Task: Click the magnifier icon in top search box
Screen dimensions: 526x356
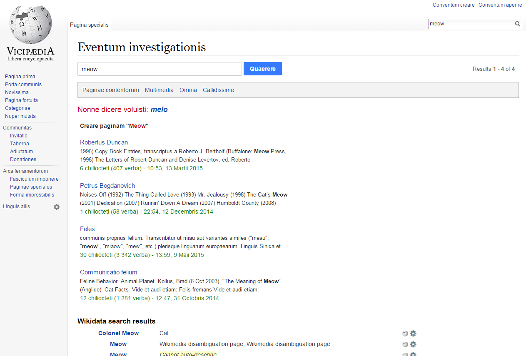Action: click(517, 24)
